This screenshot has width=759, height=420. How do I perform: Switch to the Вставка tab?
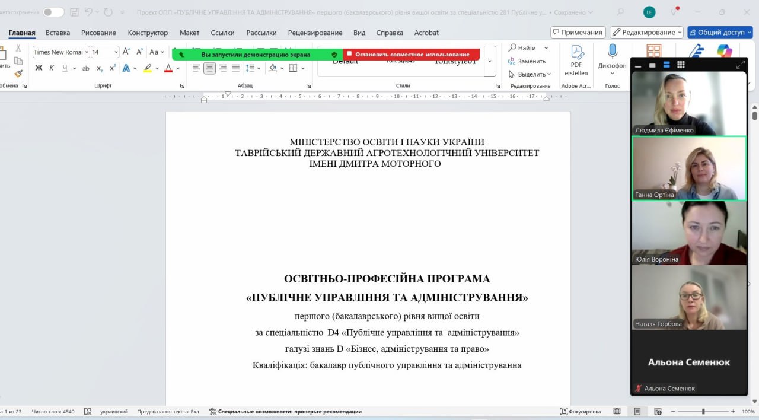[58, 33]
